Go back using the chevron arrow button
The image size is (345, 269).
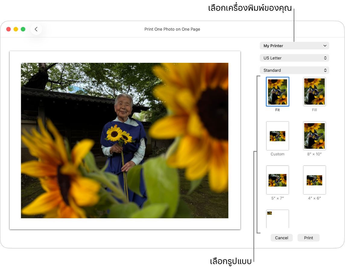coord(36,29)
